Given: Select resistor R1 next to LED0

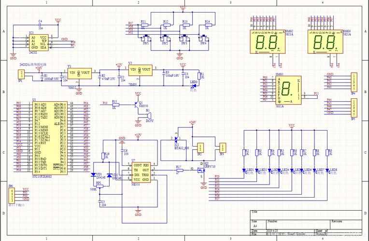Looking at the screenshot, I should [199, 76].
